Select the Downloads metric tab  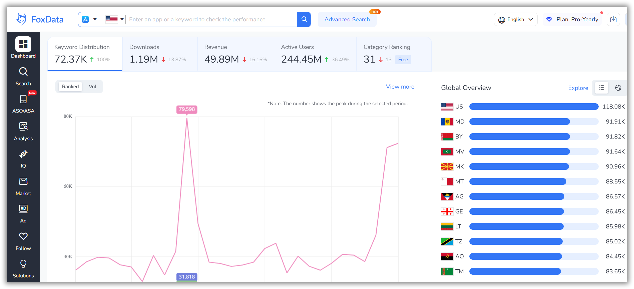(x=160, y=54)
